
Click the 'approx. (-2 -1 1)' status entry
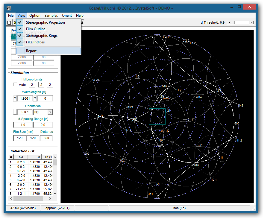coord(57,208)
